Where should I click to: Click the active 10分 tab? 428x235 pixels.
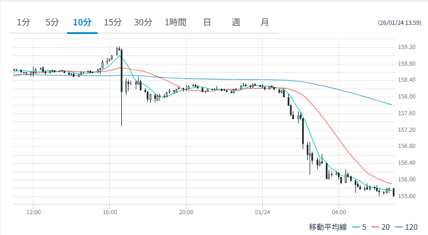[82, 22]
